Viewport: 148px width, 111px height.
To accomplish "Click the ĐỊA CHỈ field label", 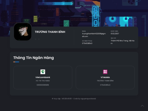I will point(113,38).
